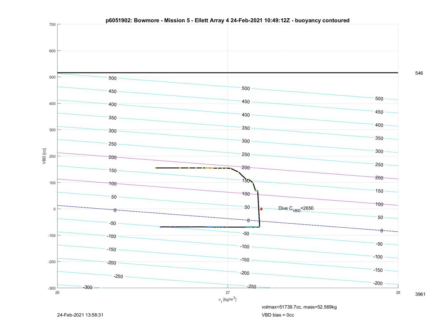Click the "VBD [cc]" y-axis label
The image size is (440, 324).
tap(44, 156)
